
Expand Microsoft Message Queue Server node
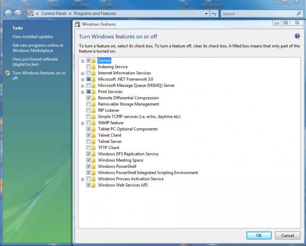(x=82, y=86)
